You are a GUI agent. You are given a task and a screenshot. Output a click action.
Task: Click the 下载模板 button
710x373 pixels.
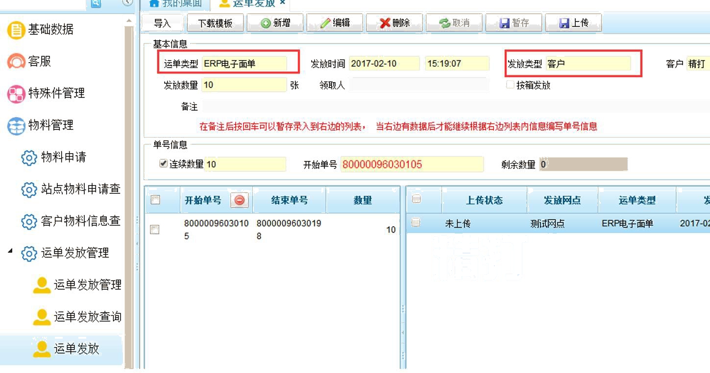pyautogui.click(x=215, y=23)
